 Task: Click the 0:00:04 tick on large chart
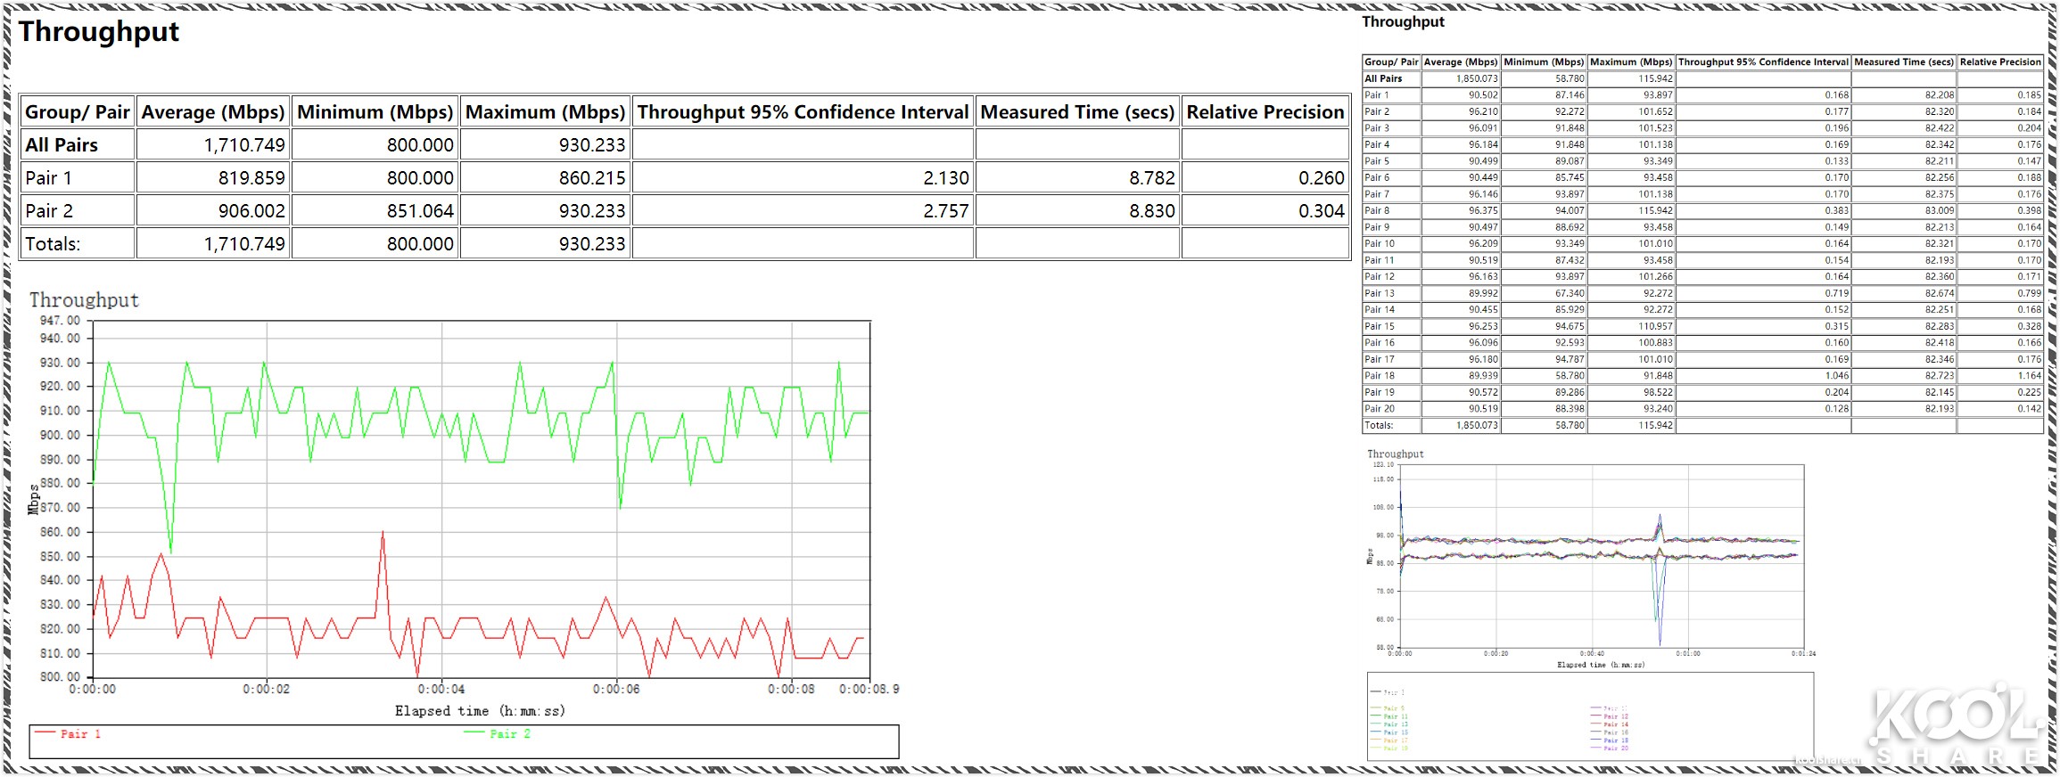441,689
